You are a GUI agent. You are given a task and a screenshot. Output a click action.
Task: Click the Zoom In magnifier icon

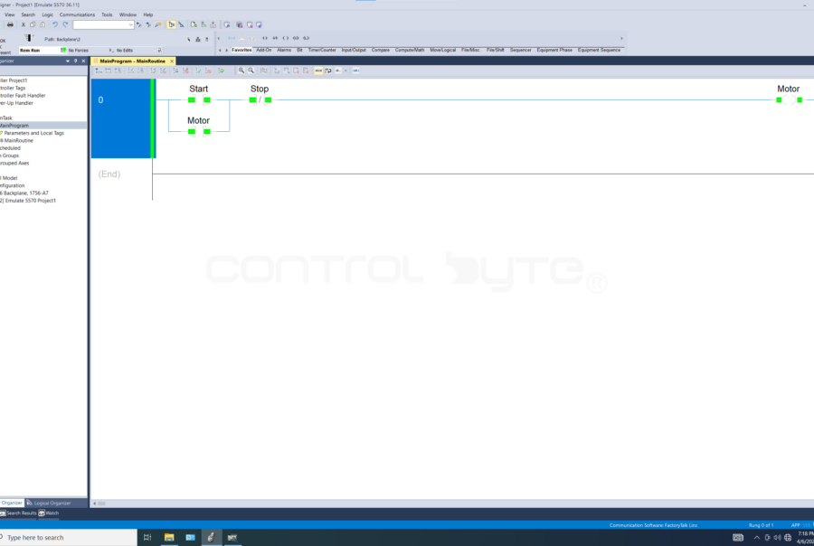241,71
